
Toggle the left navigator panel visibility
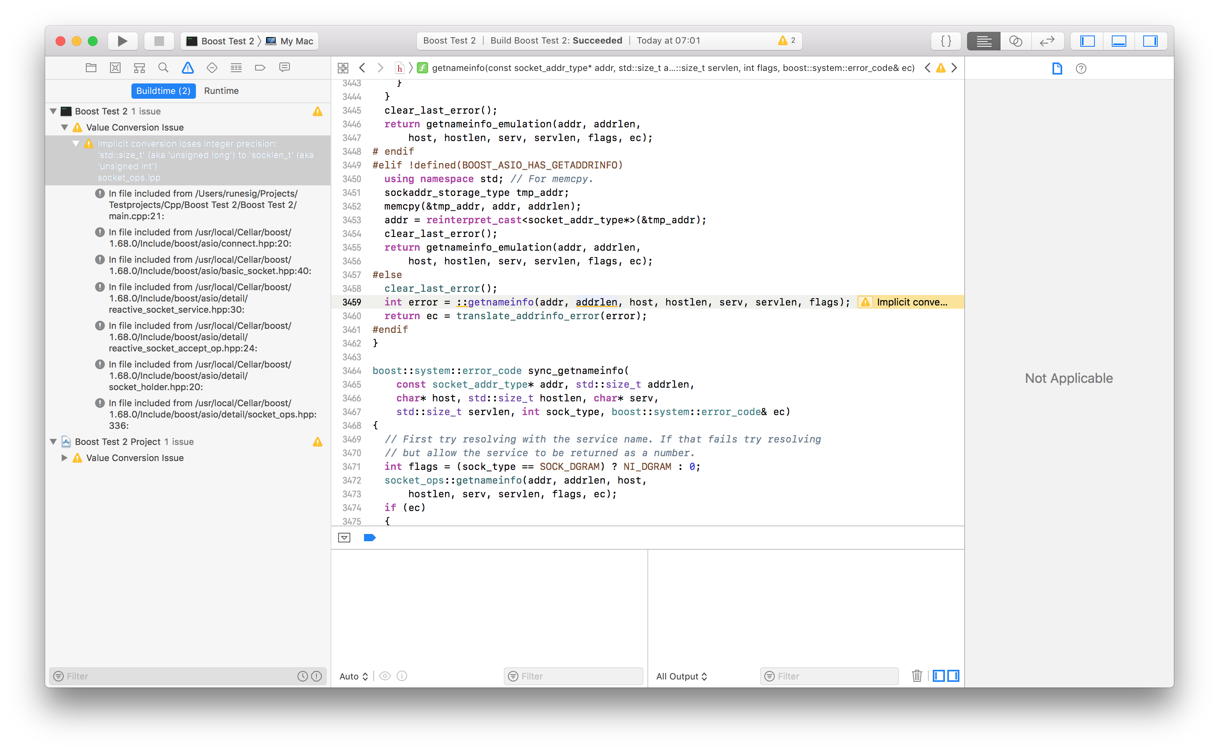1087,41
